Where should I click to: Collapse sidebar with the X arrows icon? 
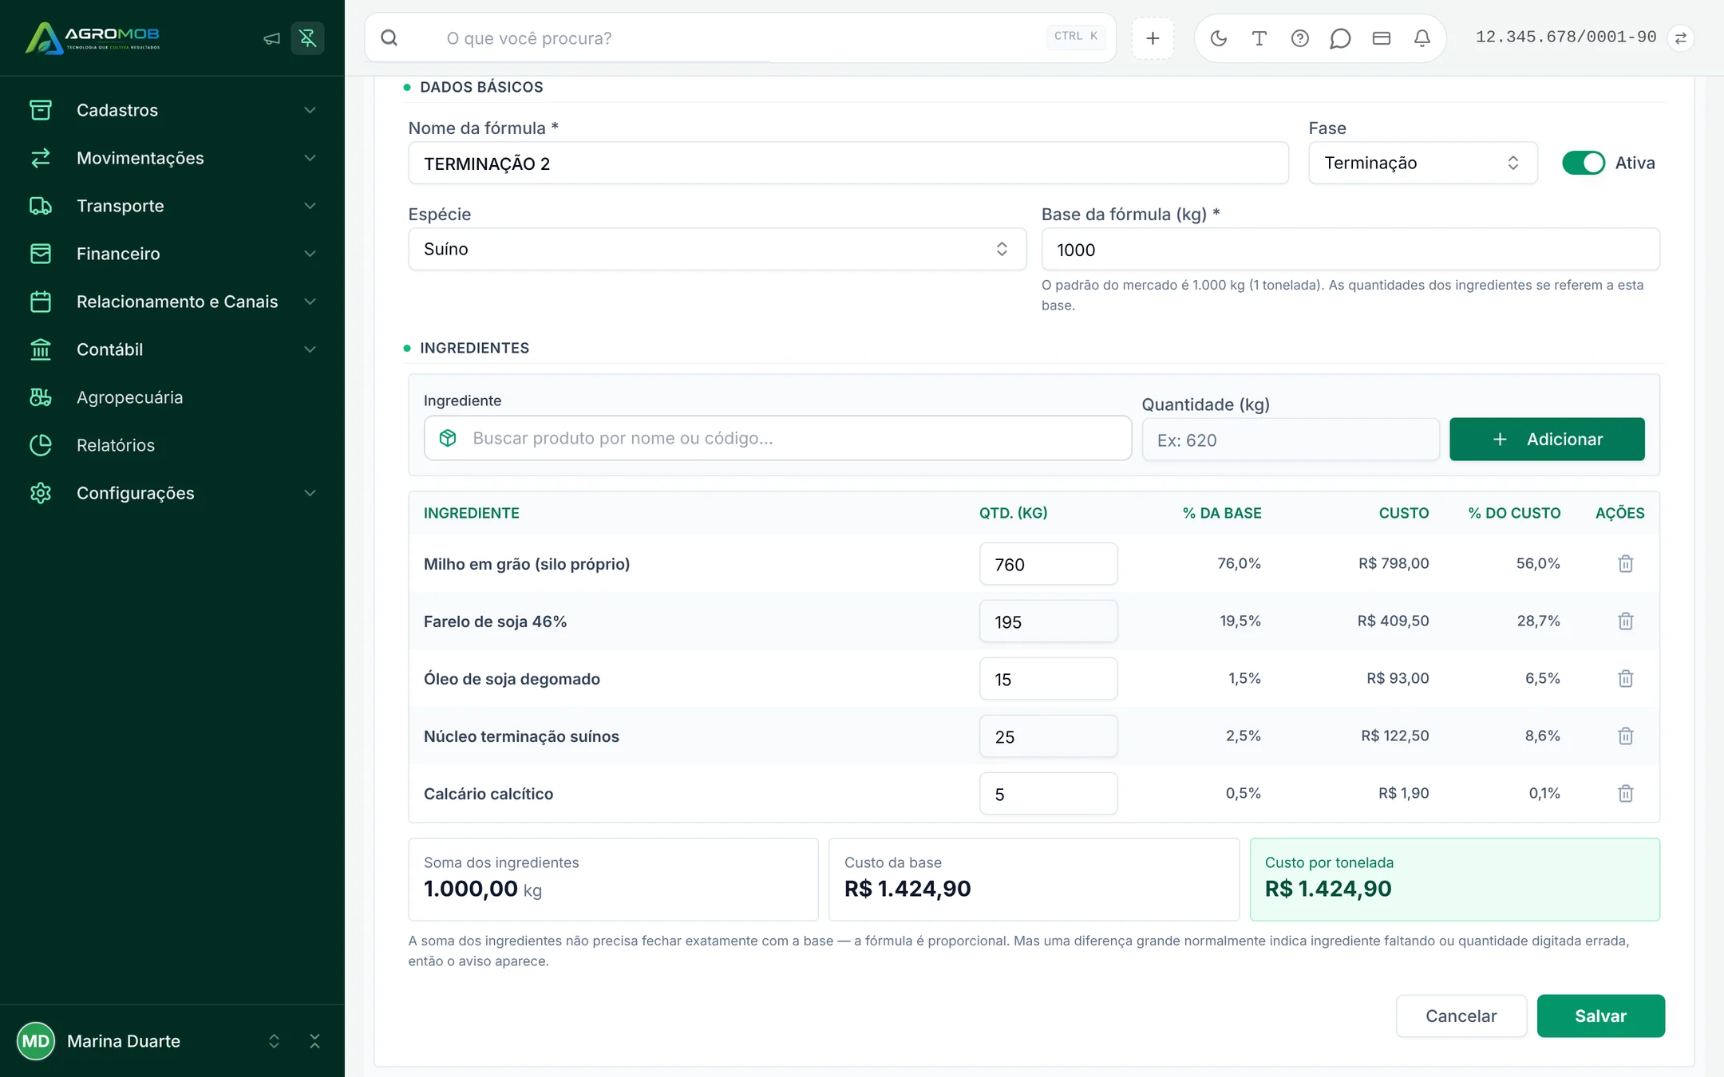[x=314, y=1041]
